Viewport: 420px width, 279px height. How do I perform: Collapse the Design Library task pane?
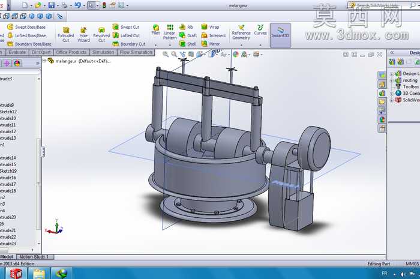coord(392,52)
